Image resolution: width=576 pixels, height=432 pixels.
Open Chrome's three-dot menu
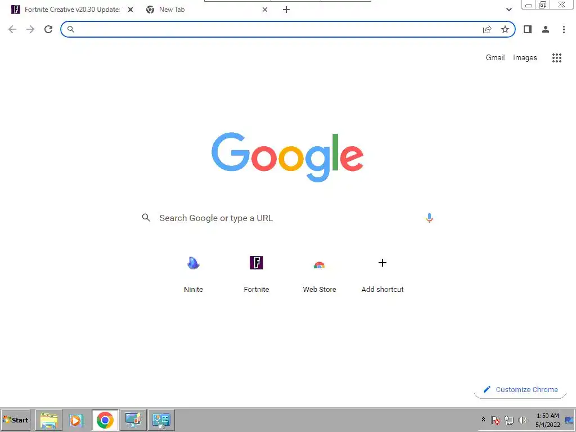pyautogui.click(x=564, y=29)
